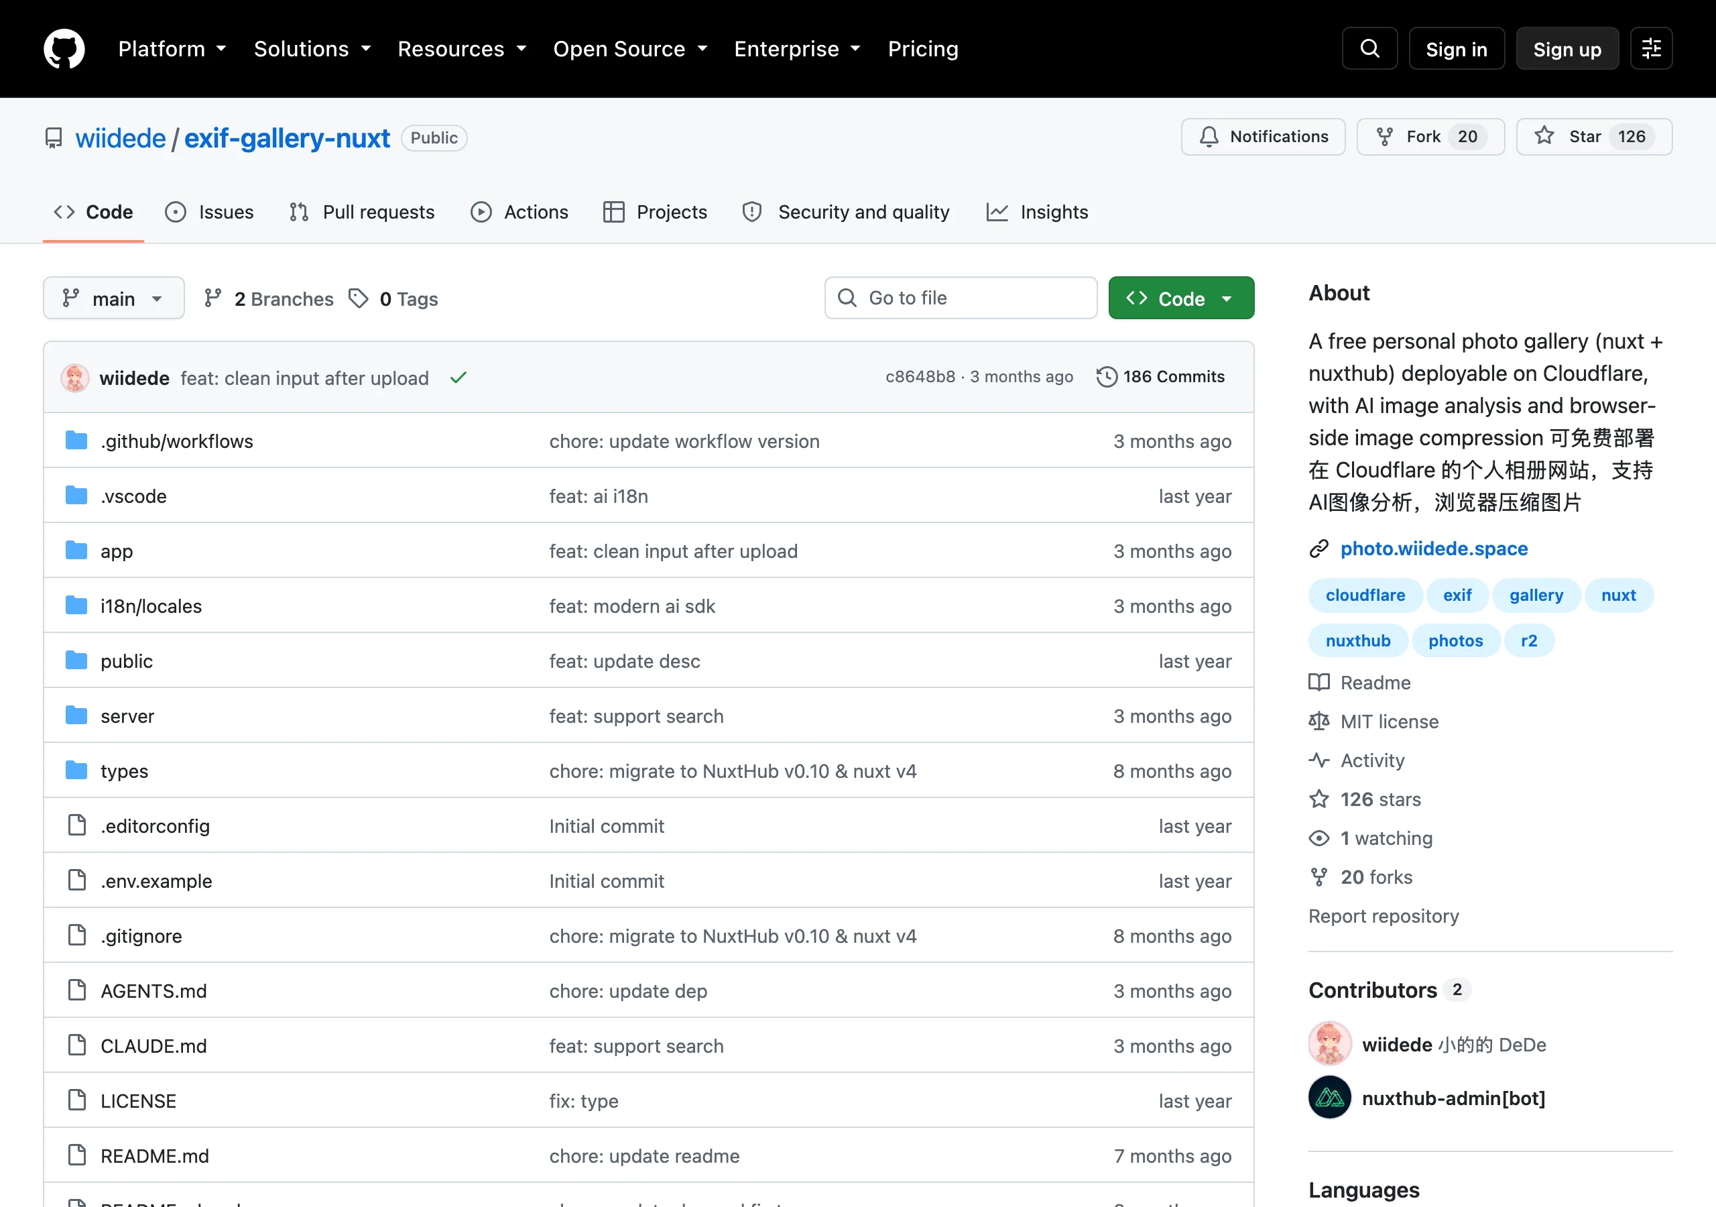Click the Sign in button
This screenshot has width=1716, height=1207.
[1456, 48]
